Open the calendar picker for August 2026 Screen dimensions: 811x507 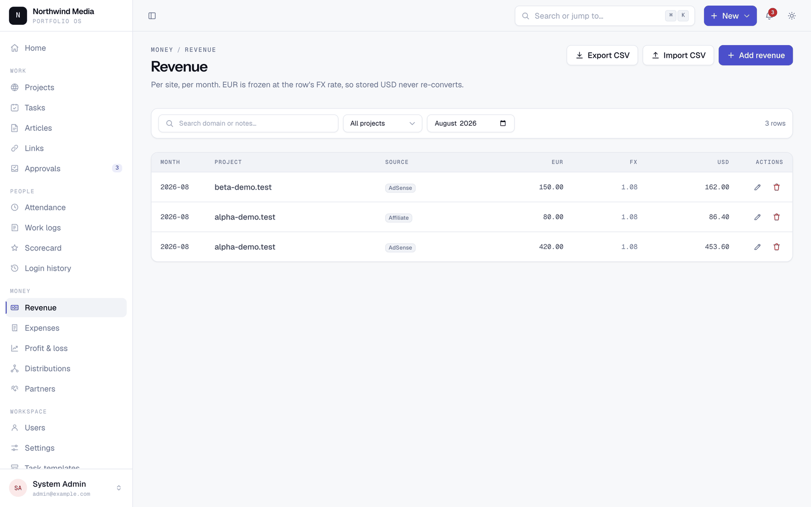click(503, 123)
